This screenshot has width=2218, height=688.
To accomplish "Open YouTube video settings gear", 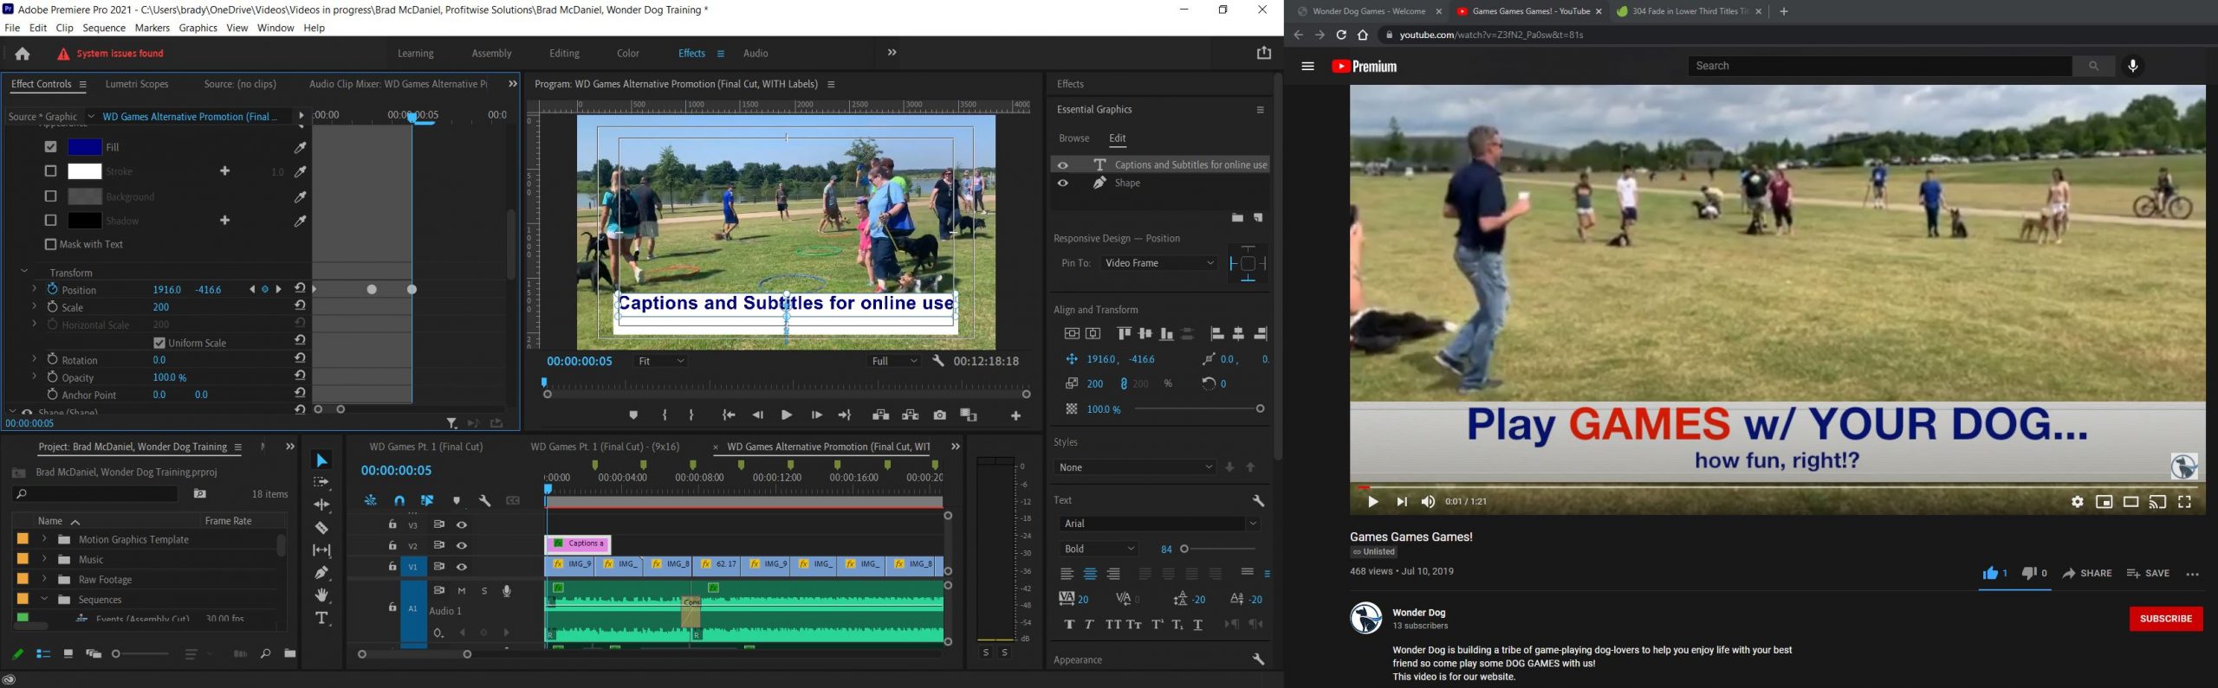I will point(2077,501).
